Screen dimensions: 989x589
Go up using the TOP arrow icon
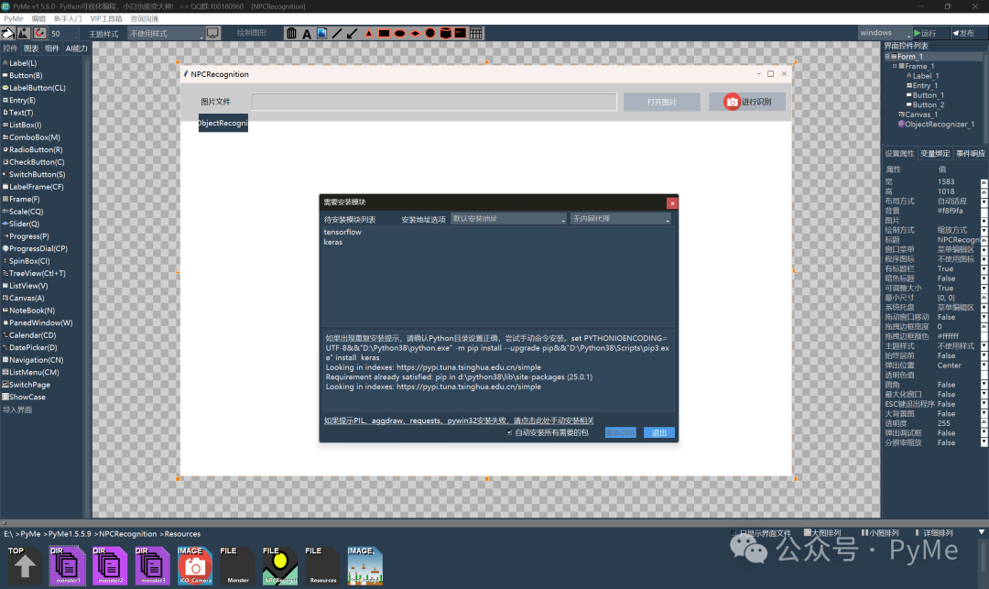(25, 565)
